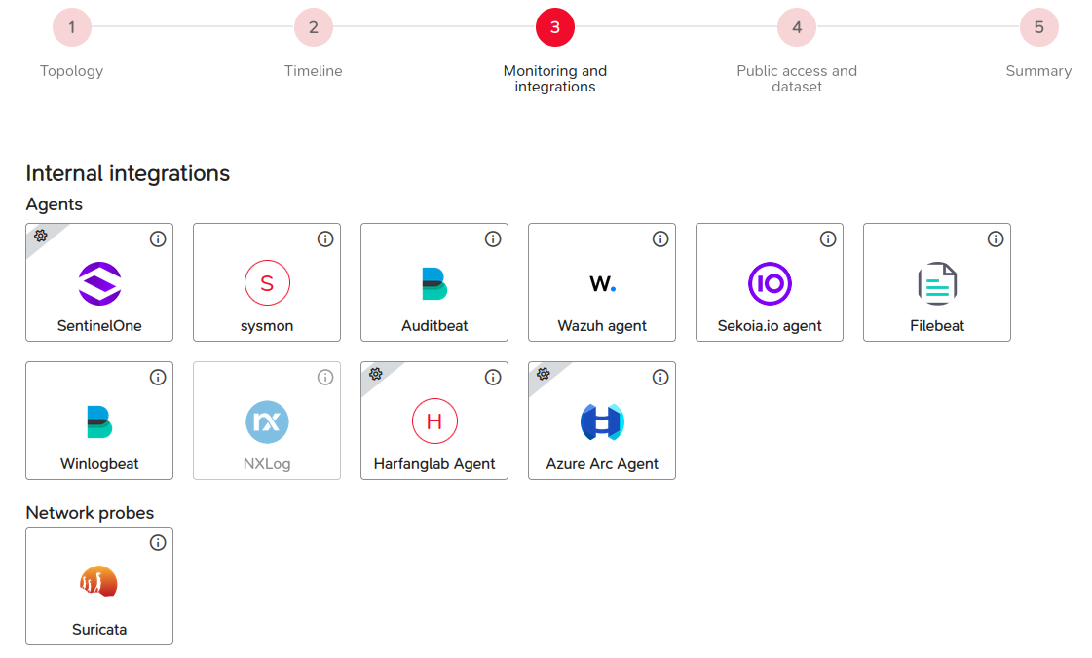Click the Winlogbeat card label
Viewport: 1092px width, 658px height.
(x=99, y=464)
